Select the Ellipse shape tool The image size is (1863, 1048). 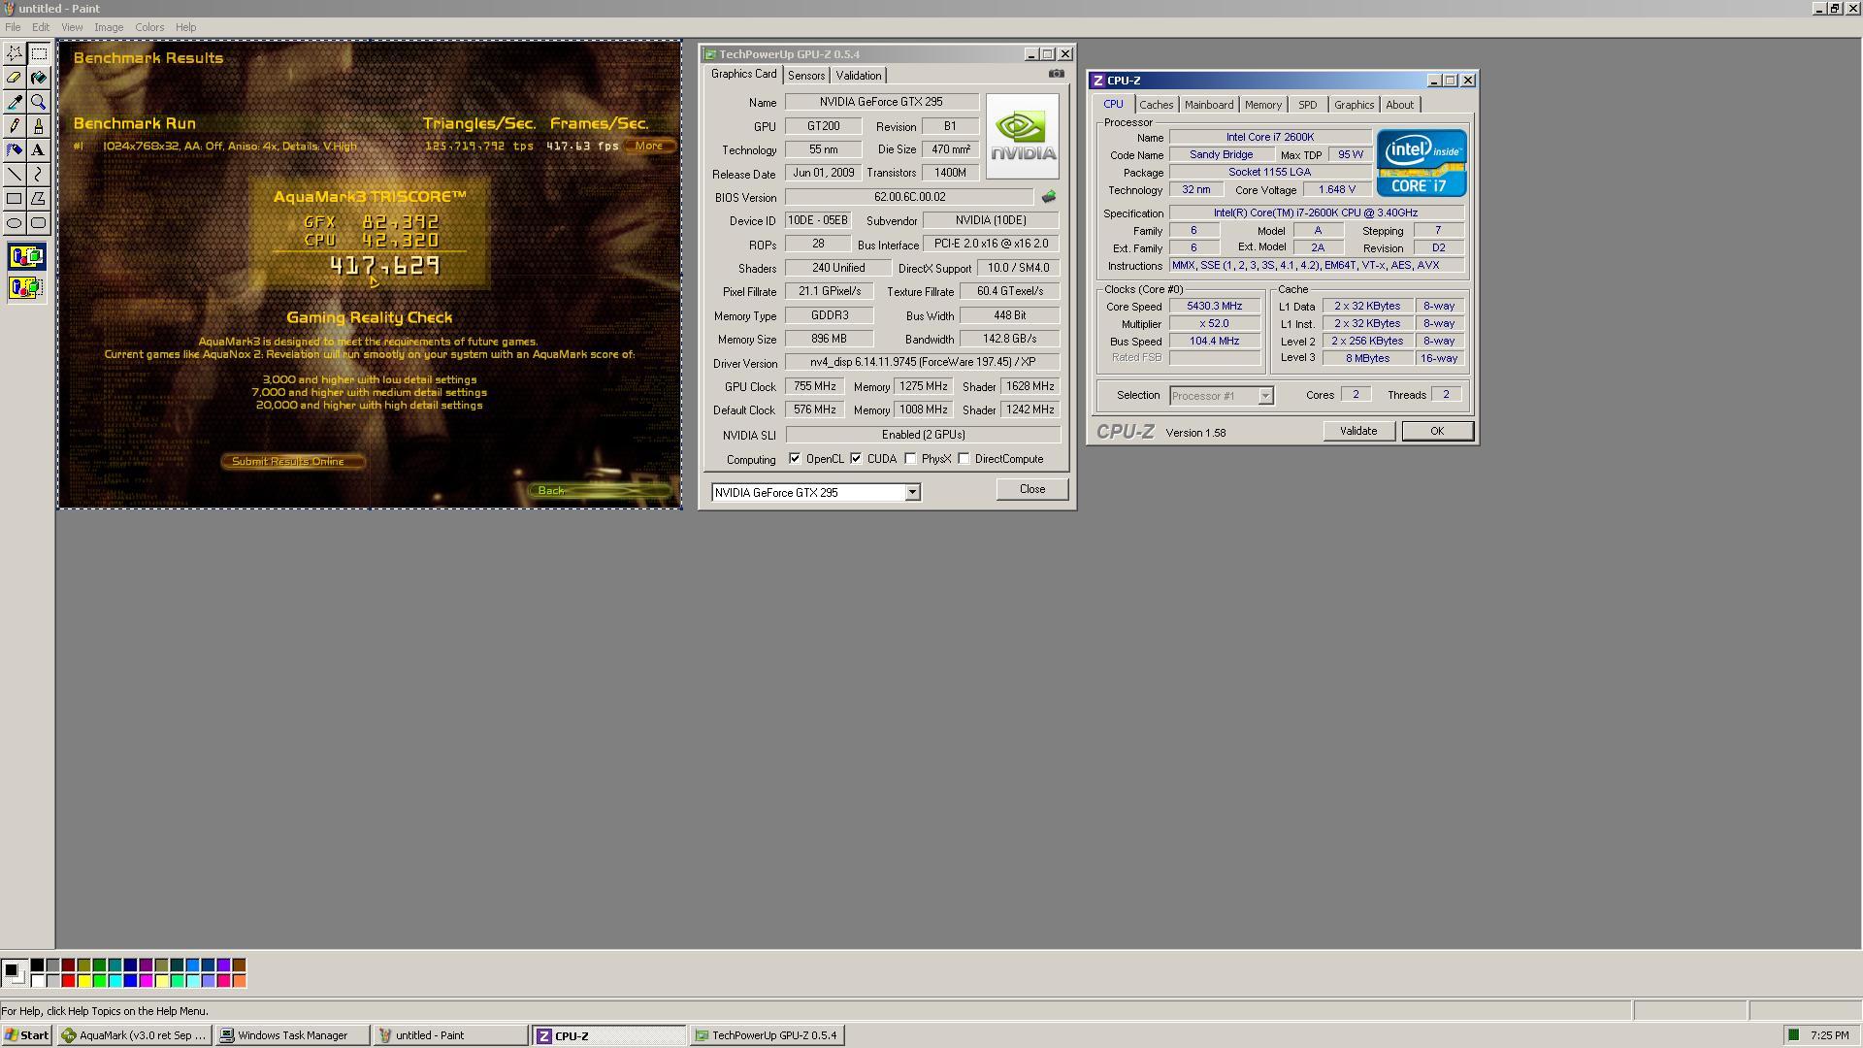pos(15,223)
